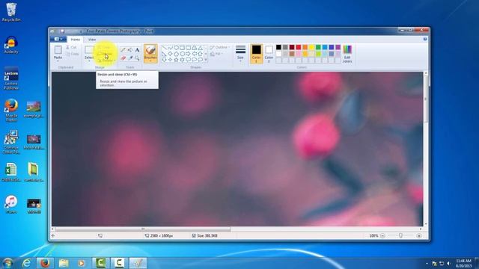Image resolution: width=479 pixels, height=269 pixels.
Task: Expand the Paste dropdown arrow
Action: (x=58, y=61)
